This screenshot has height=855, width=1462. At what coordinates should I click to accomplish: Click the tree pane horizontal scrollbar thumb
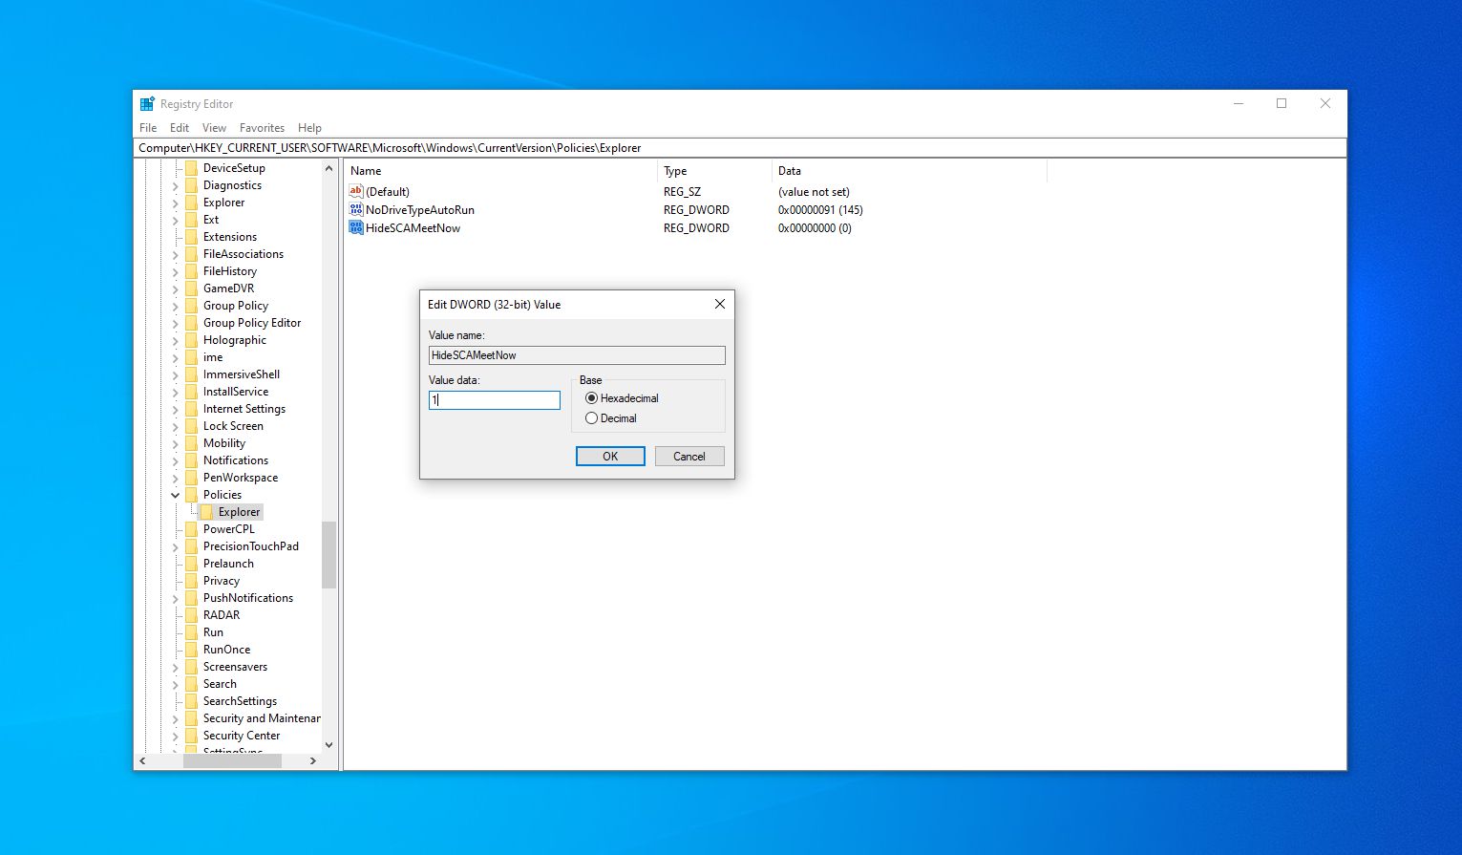[232, 761]
